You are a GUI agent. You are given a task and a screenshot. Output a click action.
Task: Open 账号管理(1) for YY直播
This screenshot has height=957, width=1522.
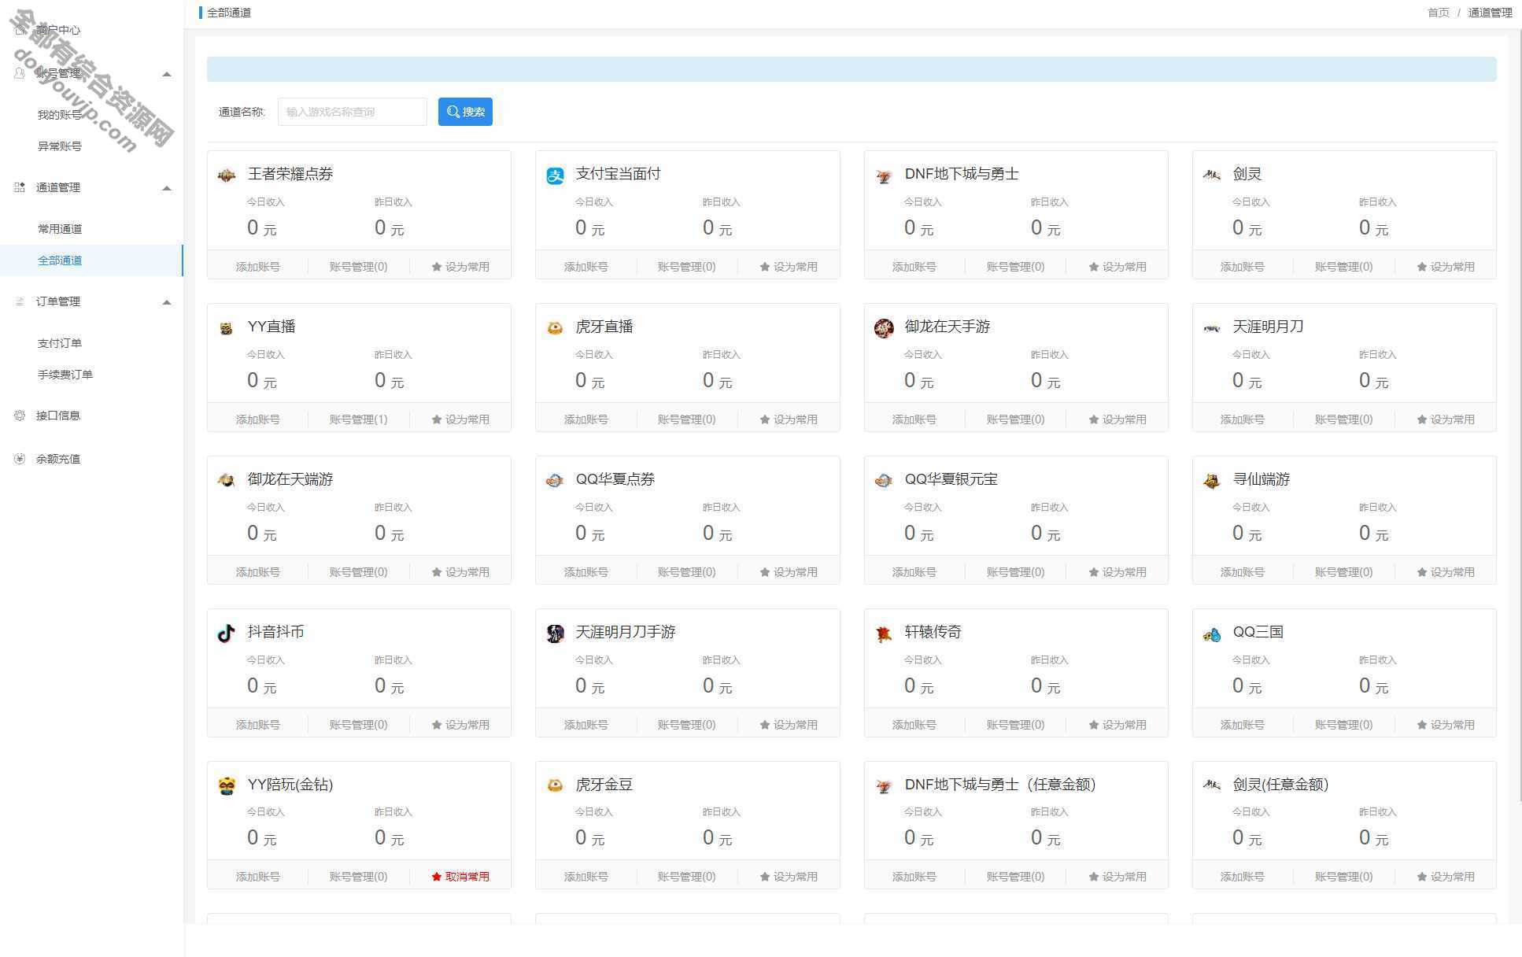[359, 419]
